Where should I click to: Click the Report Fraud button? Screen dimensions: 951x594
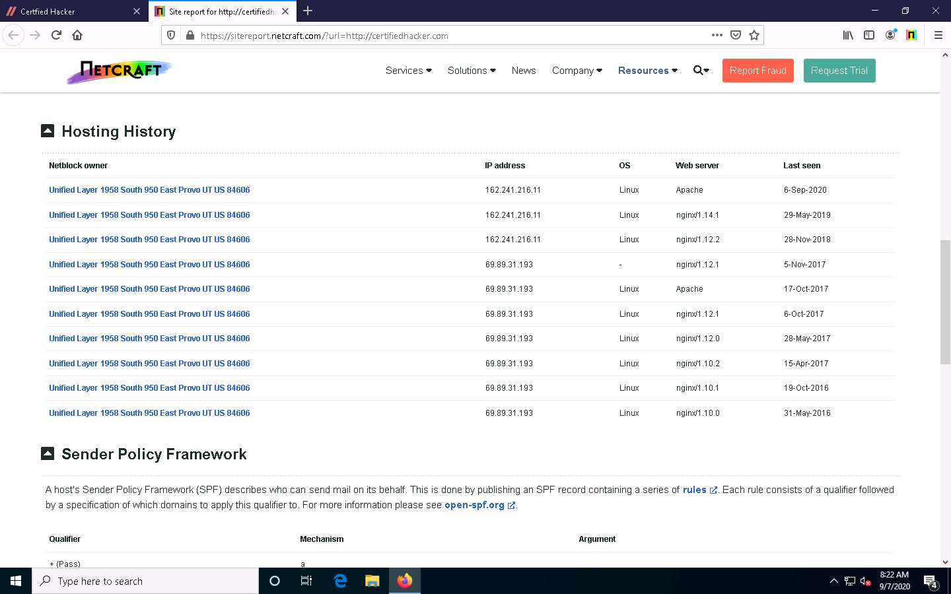tap(758, 71)
